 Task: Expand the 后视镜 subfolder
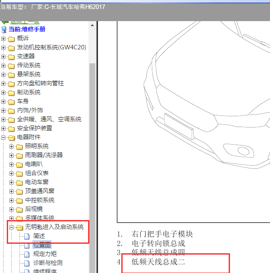point(11,209)
